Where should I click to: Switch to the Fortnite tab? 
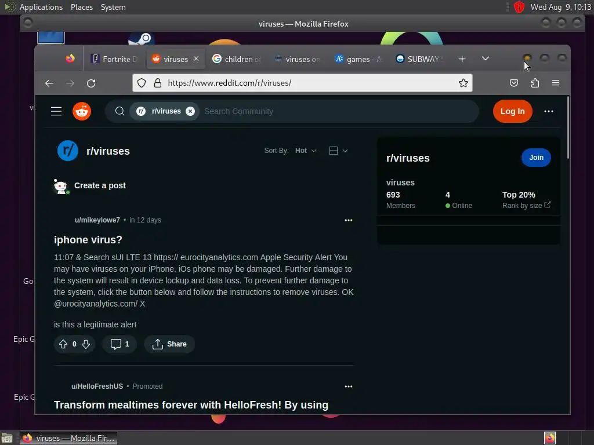click(114, 59)
